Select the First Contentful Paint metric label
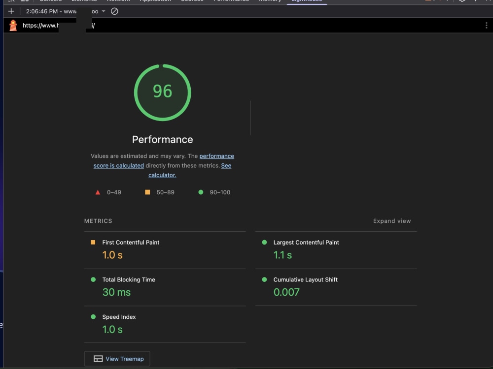 pos(131,242)
